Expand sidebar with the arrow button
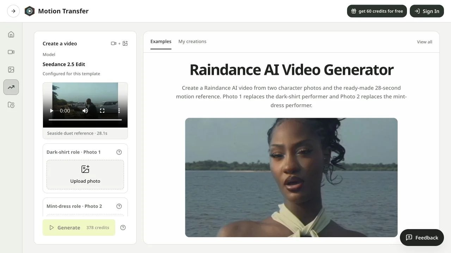The width and height of the screenshot is (451, 253). (13, 11)
